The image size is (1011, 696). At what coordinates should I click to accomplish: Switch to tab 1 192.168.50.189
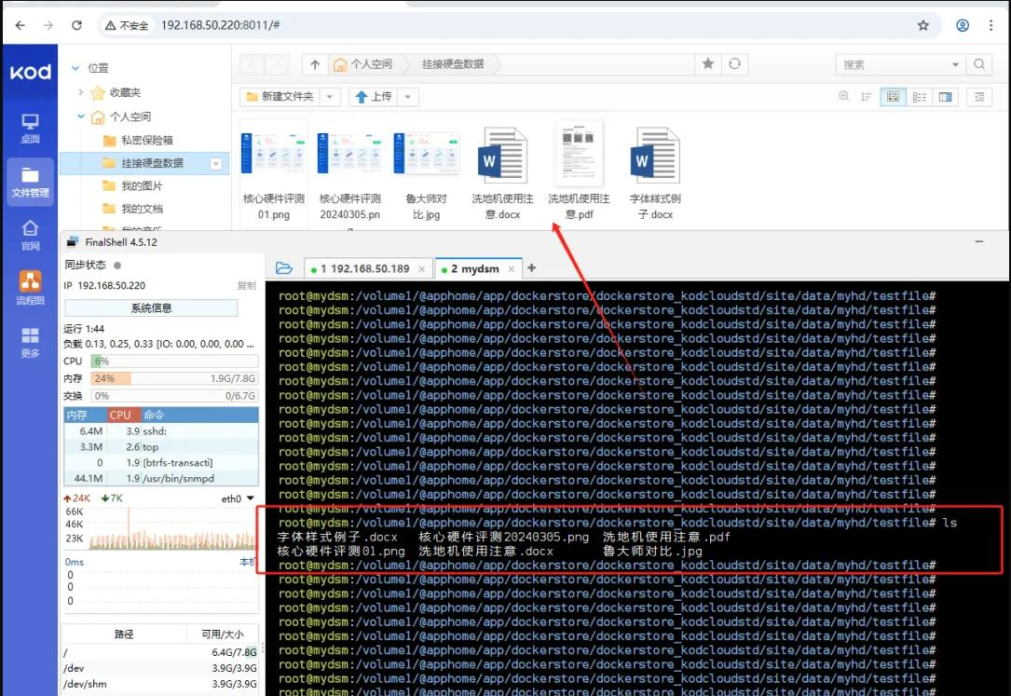click(365, 268)
